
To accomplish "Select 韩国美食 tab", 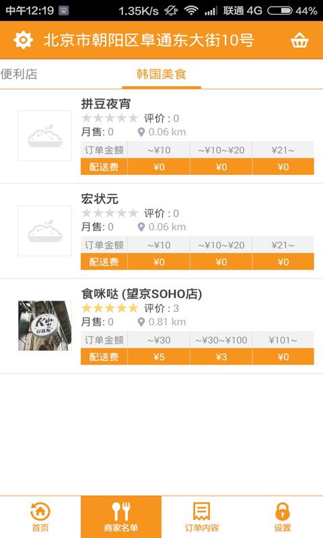I will pyautogui.click(x=161, y=74).
